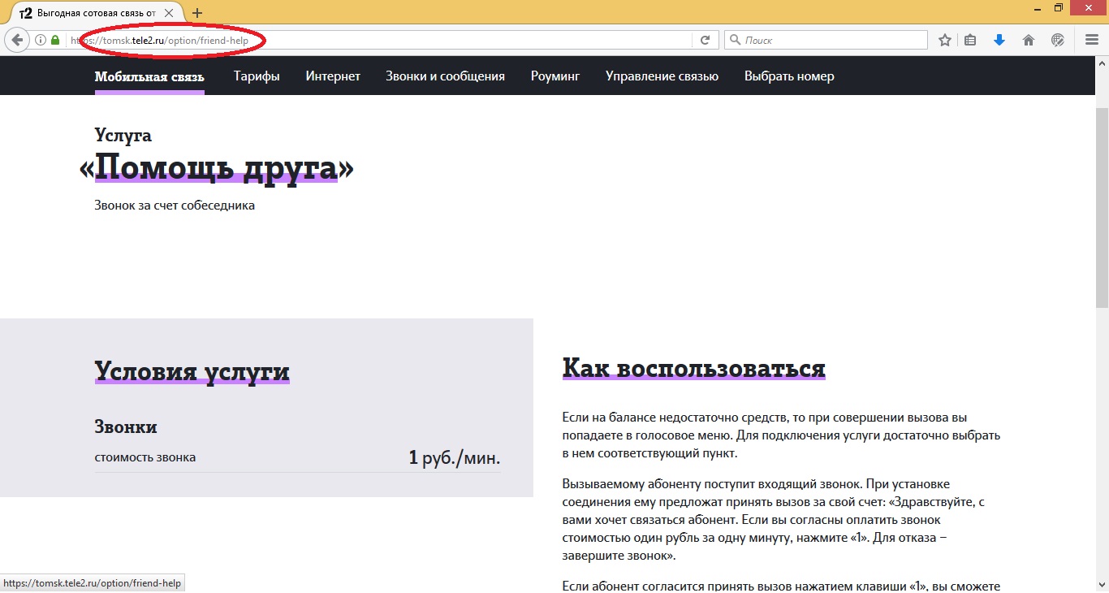The width and height of the screenshot is (1109, 593).
Task: Open a new tab with the plus button
Action: click(197, 12)
